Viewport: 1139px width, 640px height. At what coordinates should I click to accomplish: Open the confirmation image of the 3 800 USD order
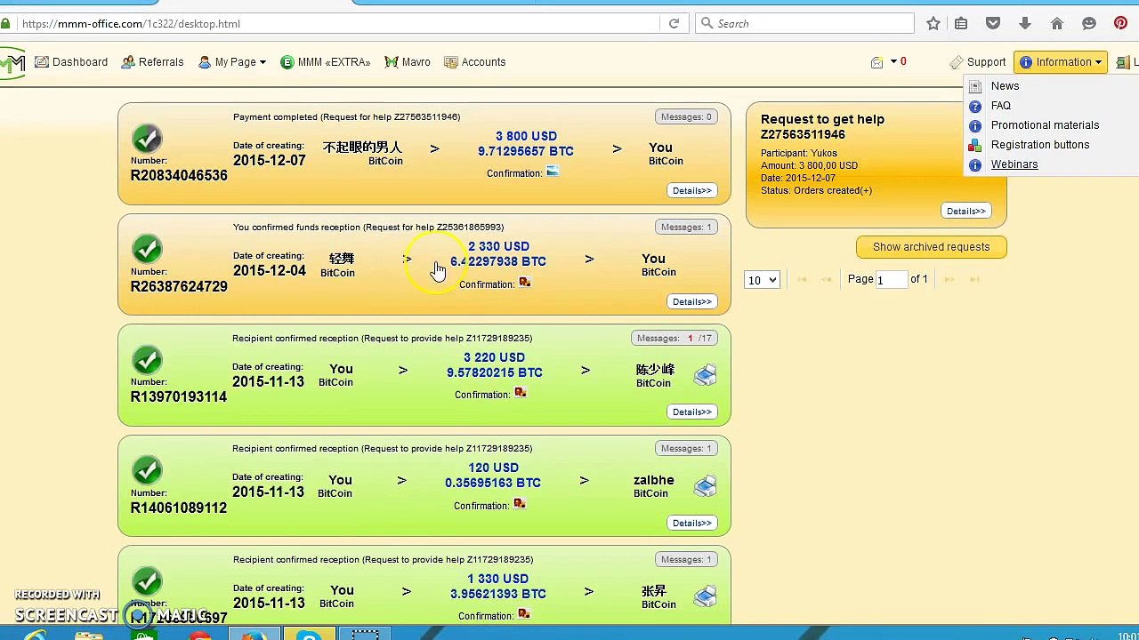[x=553, y=172]
